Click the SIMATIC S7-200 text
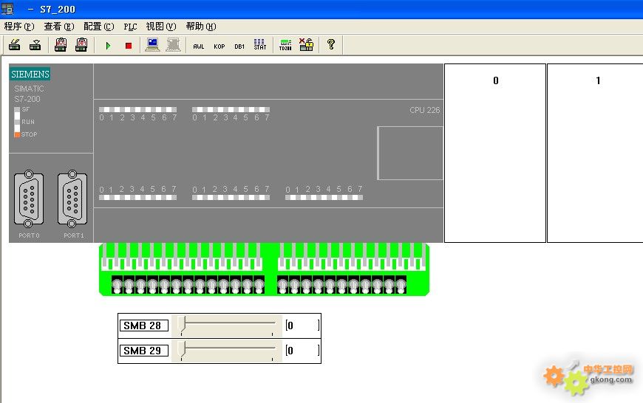 pos(29,94)
